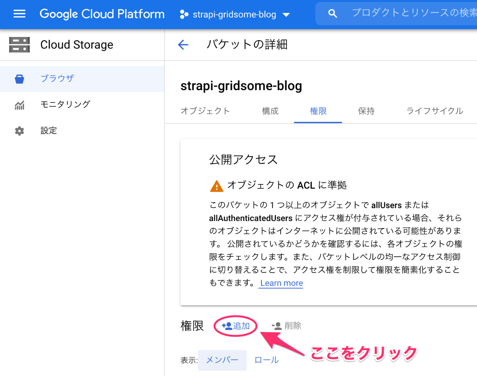Screen dimensions: 477x376
Task: Switch to the 構成 tab
Action: click(270, 111)
